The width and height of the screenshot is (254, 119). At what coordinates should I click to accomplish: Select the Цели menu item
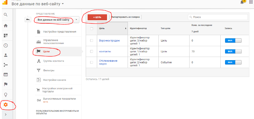tap(46, 52)
